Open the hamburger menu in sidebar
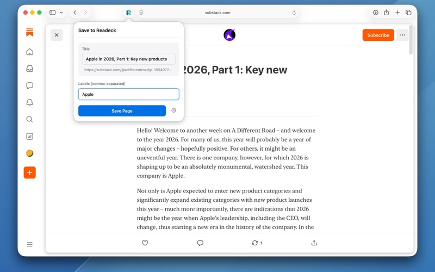 (30, 244)
